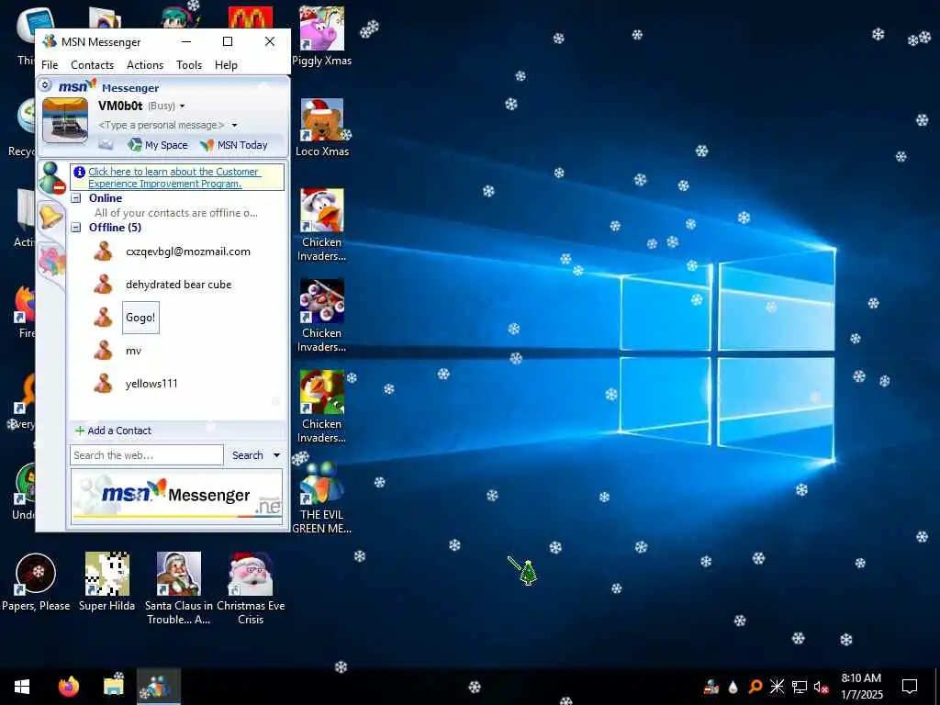
Task: Collapse the Offline (5) contacts group
Action: [x=76, y=228]
